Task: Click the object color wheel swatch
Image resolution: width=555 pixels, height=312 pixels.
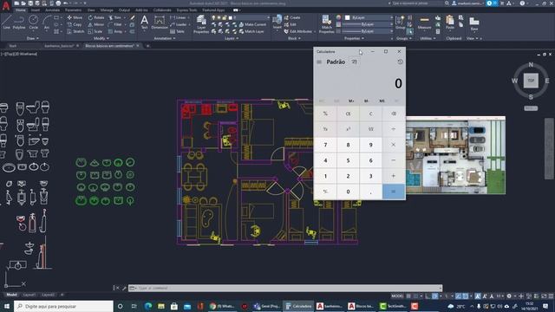Action: coord(338,17)
